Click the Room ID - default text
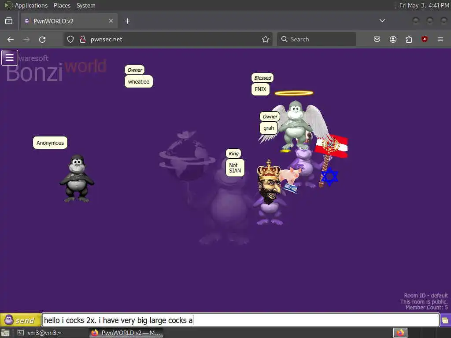The width and height of the screenshot is (451, 338). (x=426, y=295)
